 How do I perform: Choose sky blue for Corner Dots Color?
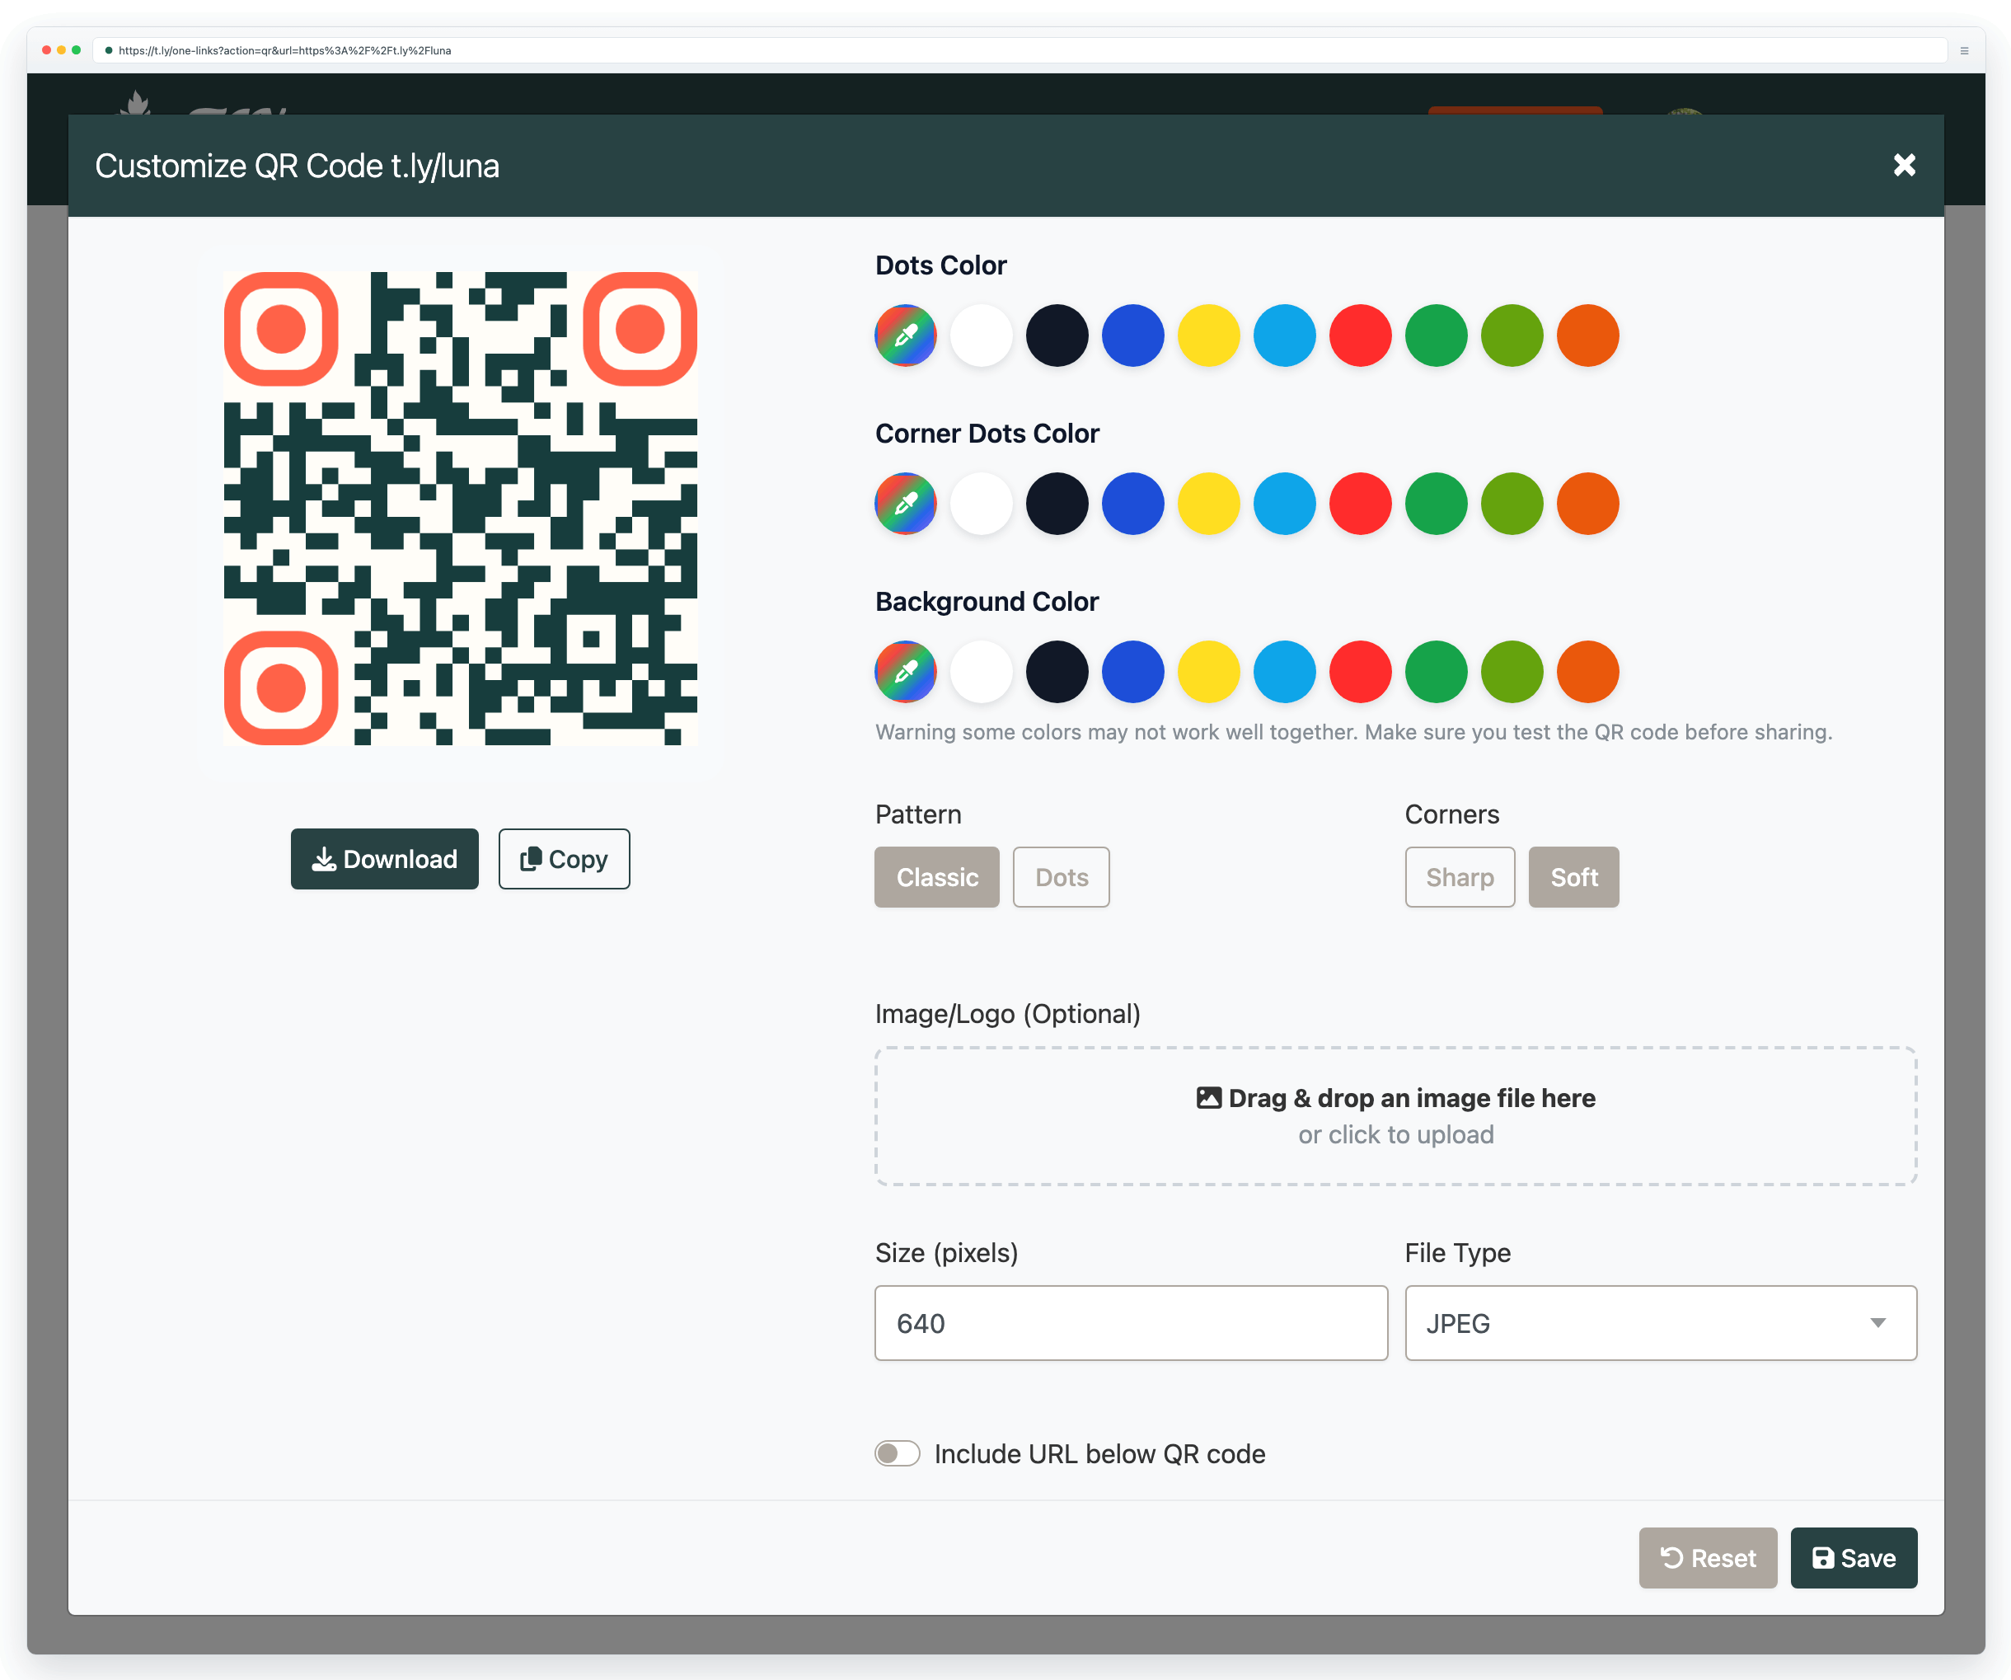(1284, 504)
